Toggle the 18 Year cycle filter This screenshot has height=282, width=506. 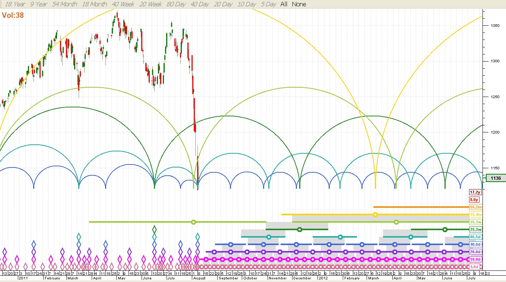tap(15, 4)
